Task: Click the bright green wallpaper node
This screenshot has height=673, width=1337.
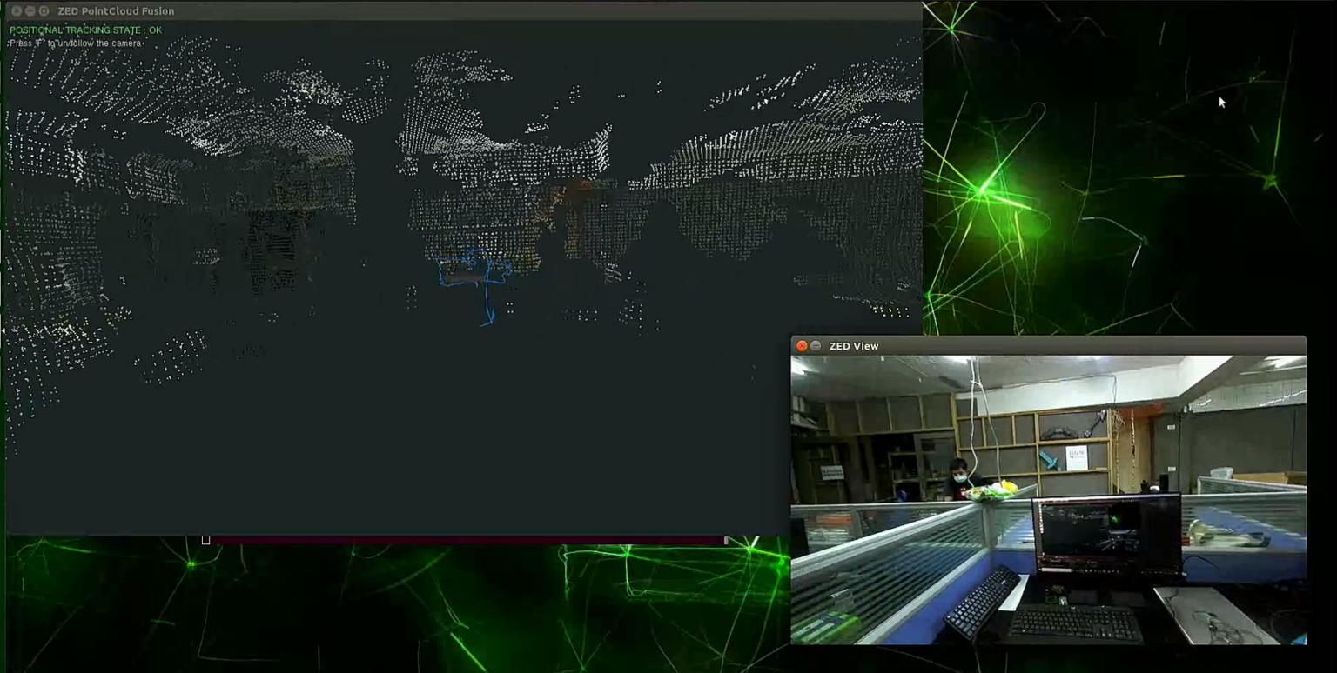Action: coord(984,188)
